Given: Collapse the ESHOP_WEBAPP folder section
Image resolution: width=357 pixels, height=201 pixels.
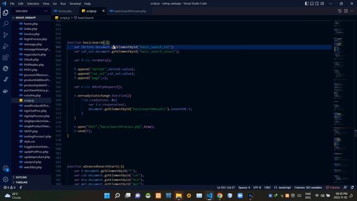Looking at the screenshot, I should coord(31,17).
